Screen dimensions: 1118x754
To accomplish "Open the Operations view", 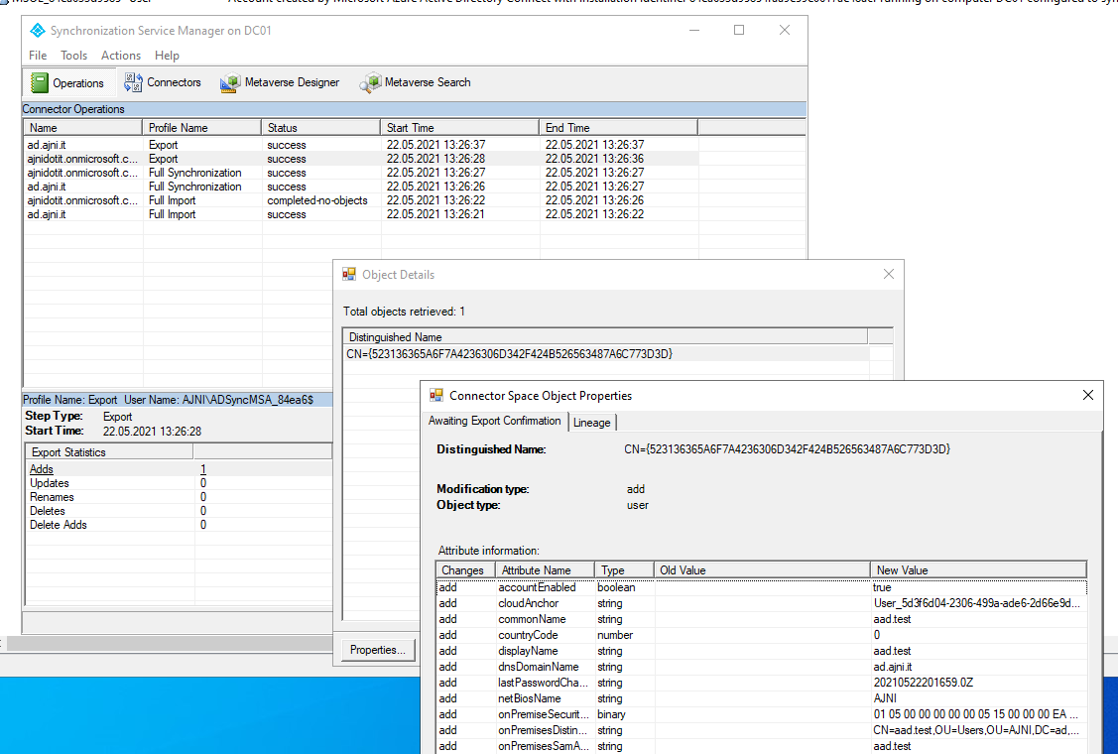I will coord(68,82).
